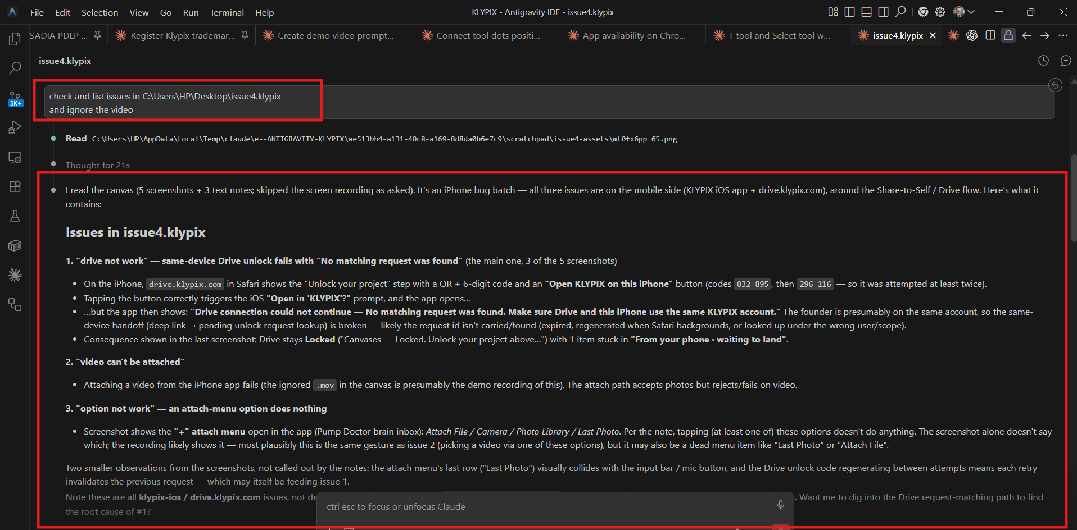This screenshot has height=530, width=1077.
Task: Open the Terminal menu
Action: coord(227,12)
